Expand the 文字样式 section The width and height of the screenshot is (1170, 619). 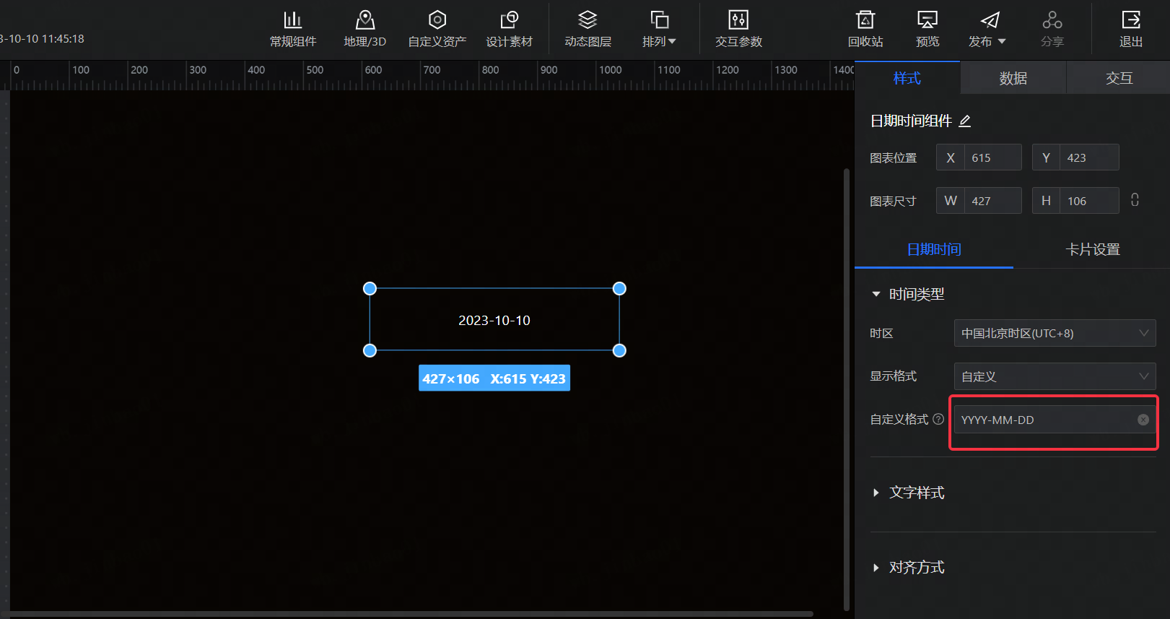click(x=916, y=493)
